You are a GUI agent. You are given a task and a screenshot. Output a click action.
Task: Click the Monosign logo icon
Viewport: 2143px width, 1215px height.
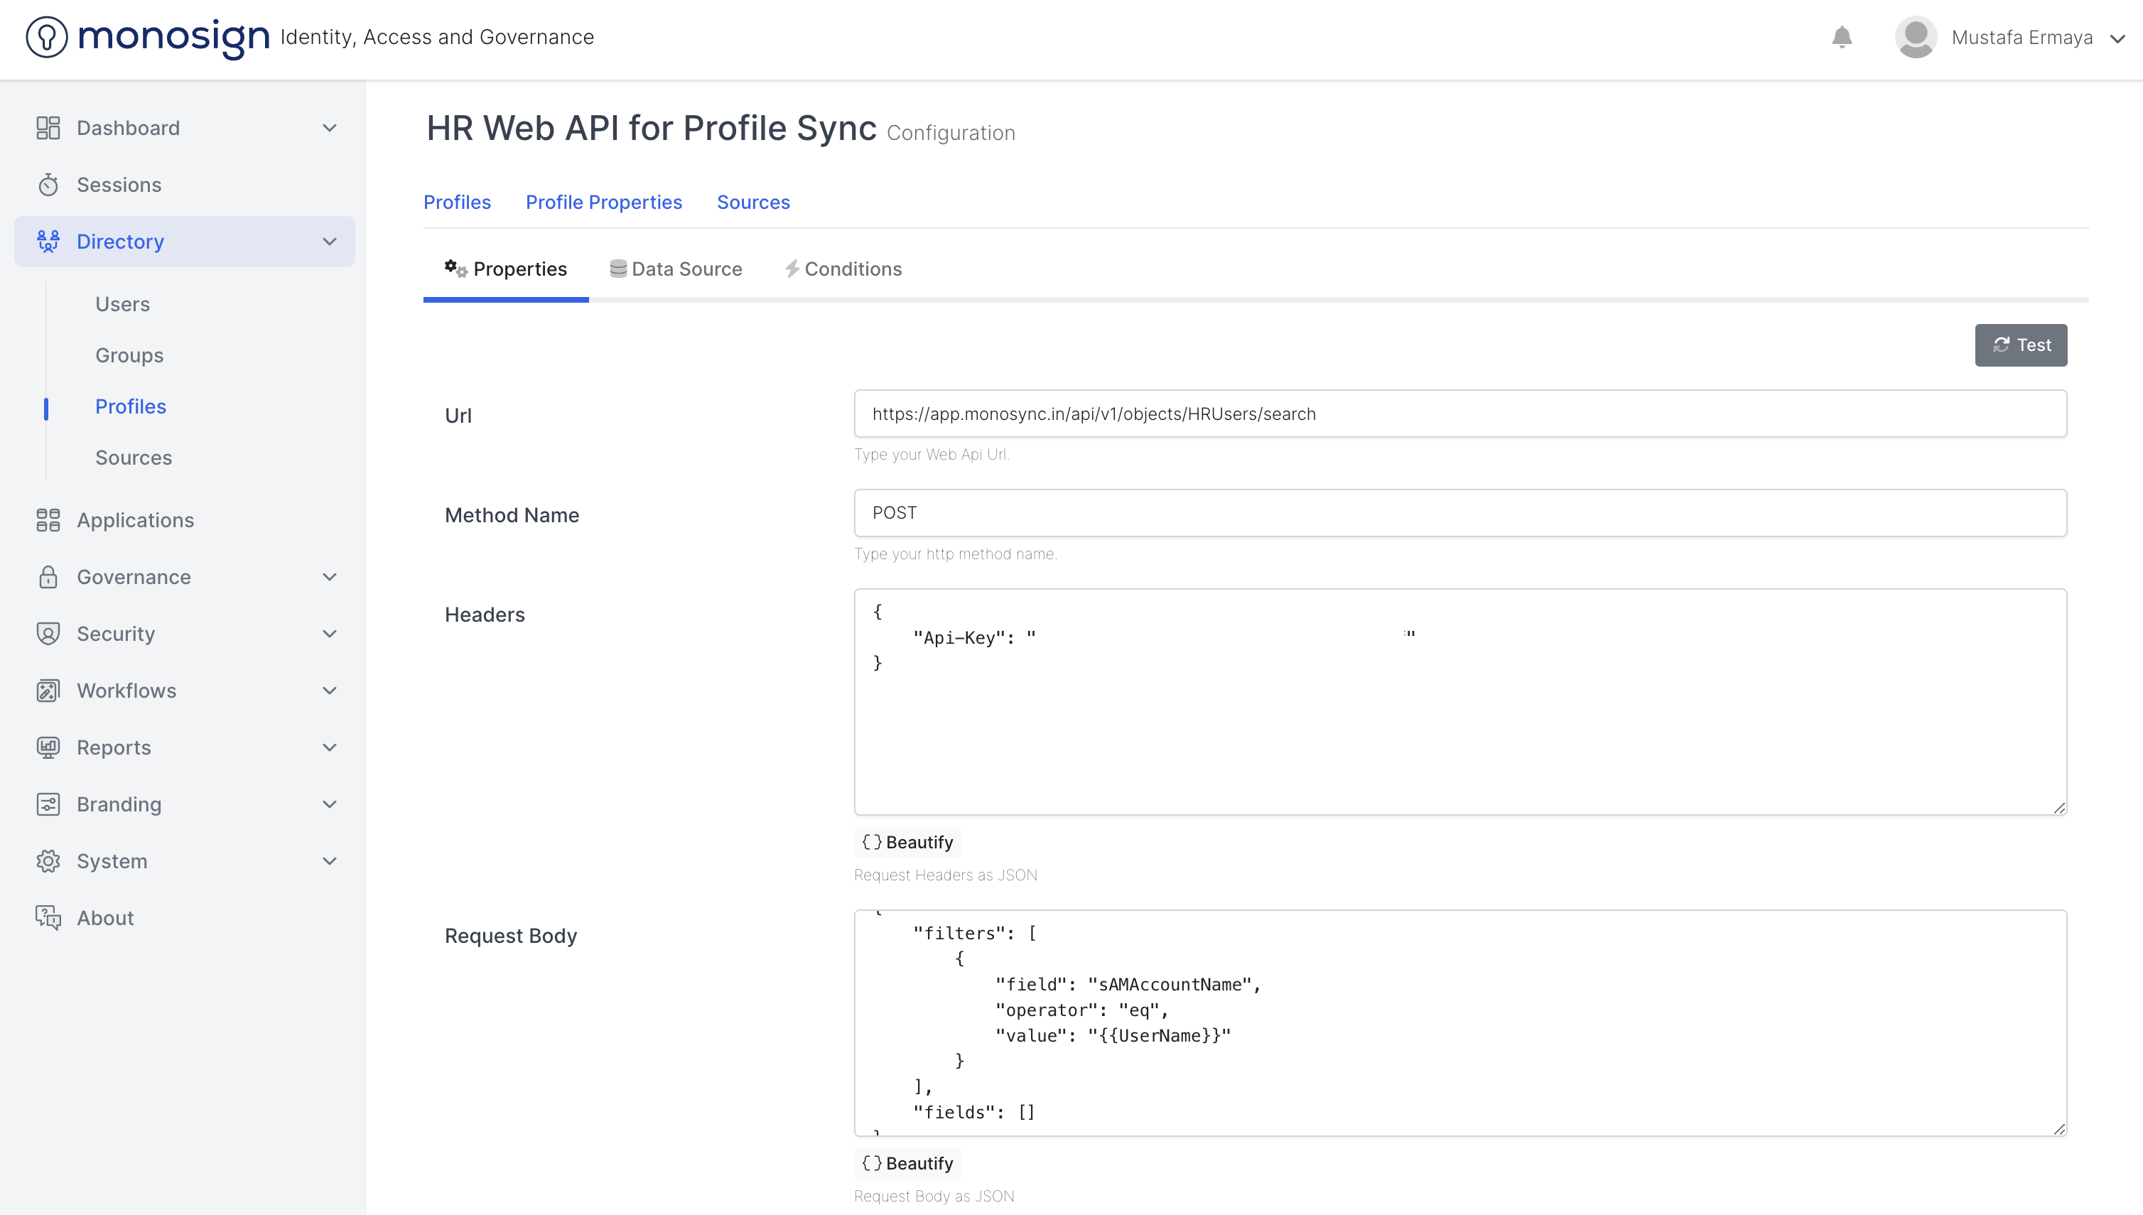[x=47, y=38]
